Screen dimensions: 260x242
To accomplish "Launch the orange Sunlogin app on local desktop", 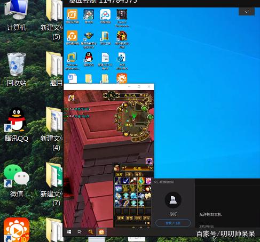I will 17,230.
